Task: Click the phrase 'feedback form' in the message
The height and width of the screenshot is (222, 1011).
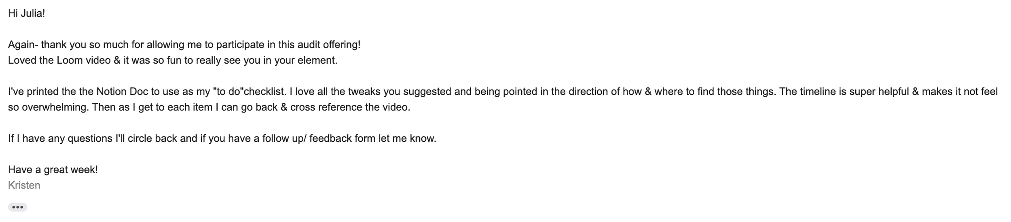Action: click(x=343, y=138)
